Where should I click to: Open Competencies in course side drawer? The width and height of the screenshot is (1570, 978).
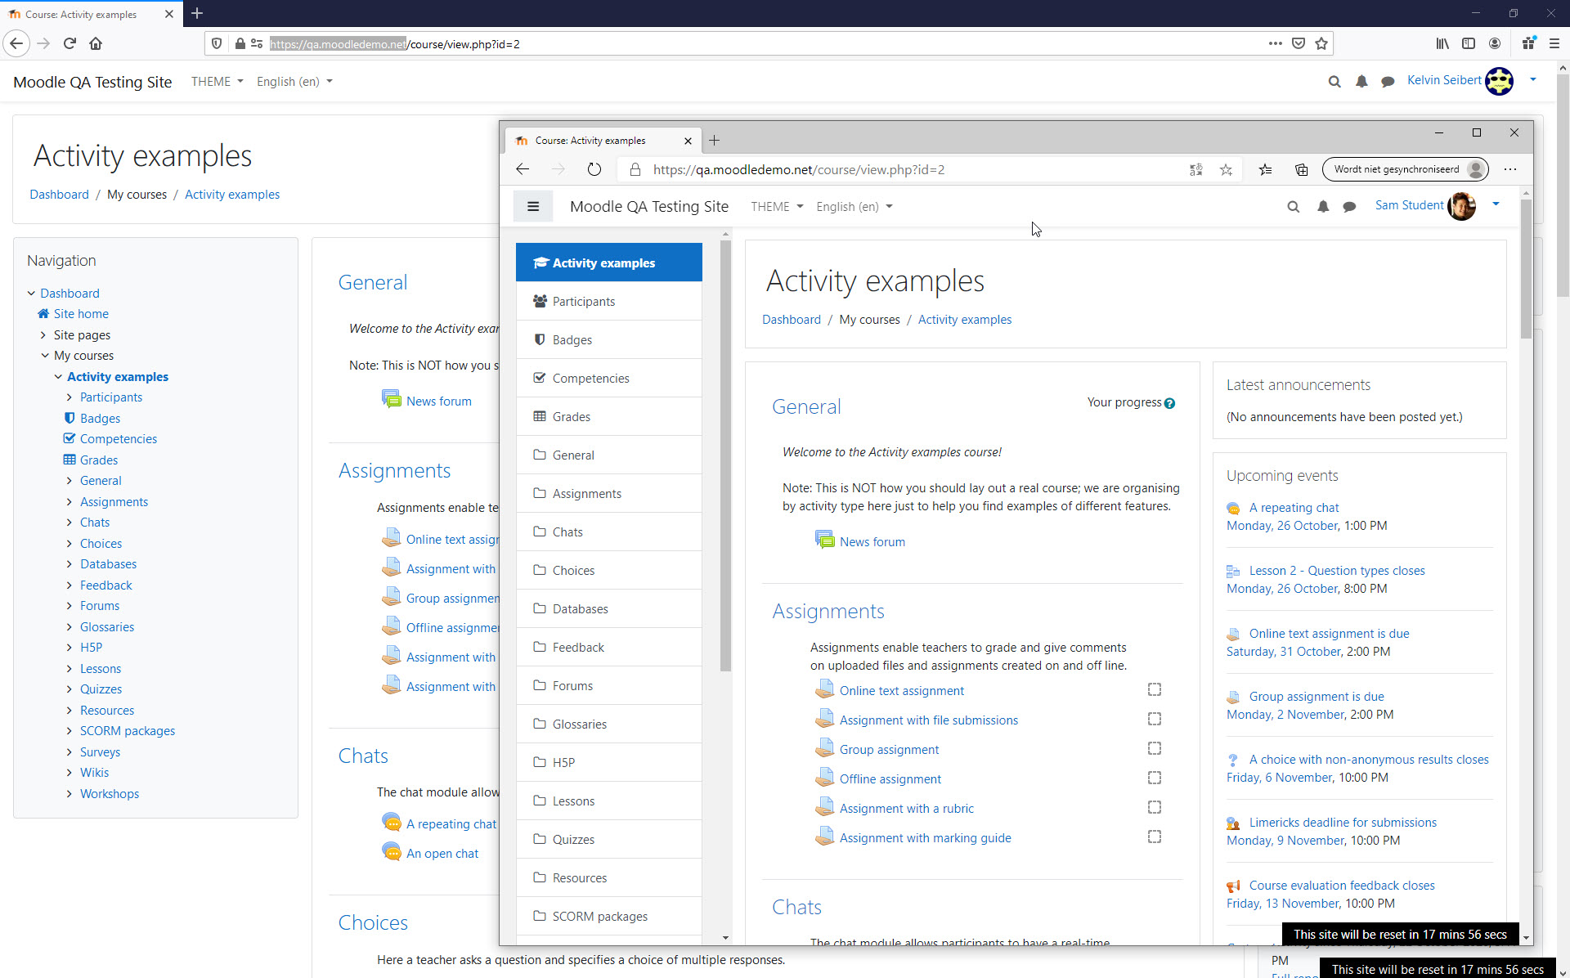coord(608,378)
